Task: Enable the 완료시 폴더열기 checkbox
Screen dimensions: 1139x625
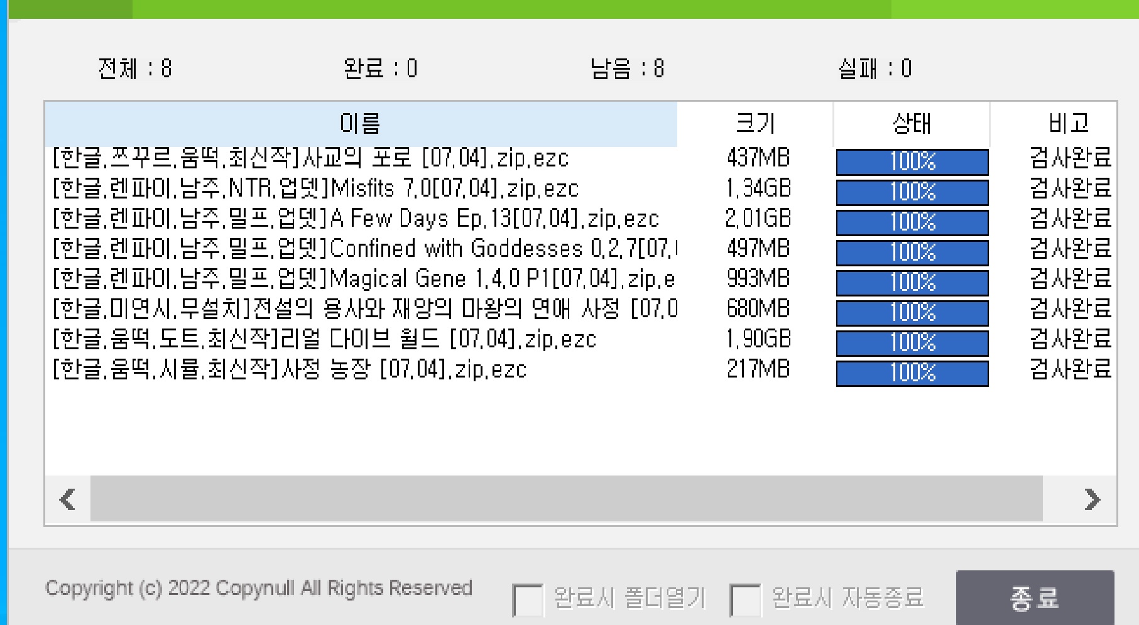Action: point(528,600)
